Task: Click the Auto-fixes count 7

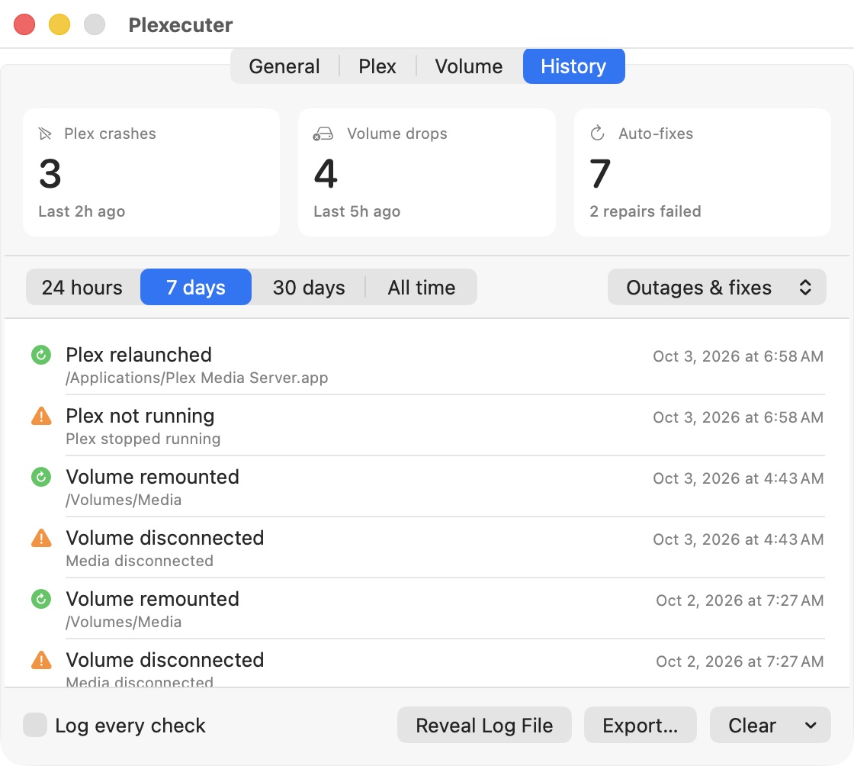Action: point(600,174)
